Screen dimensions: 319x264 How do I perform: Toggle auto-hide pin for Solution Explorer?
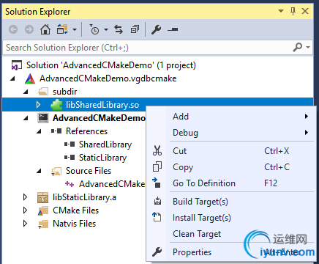293,11
